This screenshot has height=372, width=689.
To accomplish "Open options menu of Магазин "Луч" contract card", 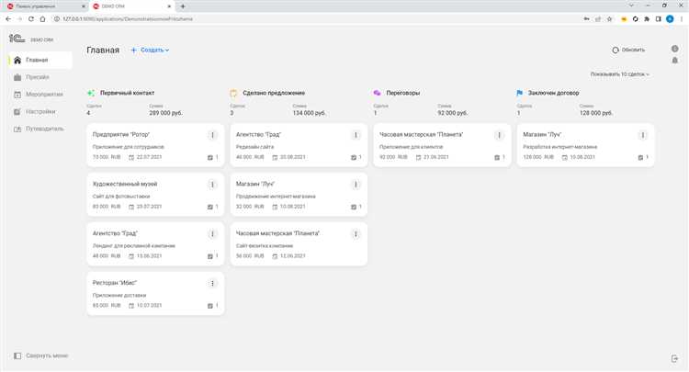I will [x=642, y=135].
